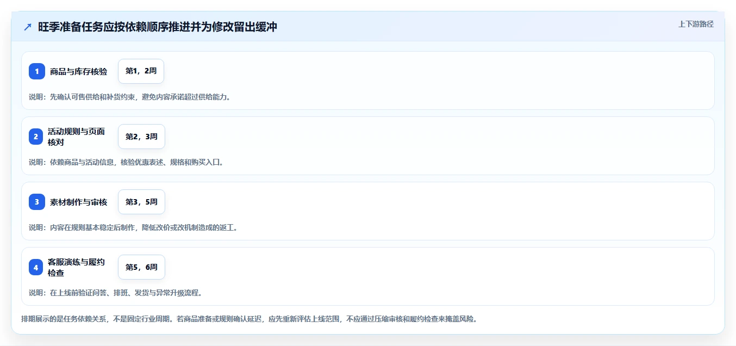Click the 依赖商品与活动信息 description line
736x346 pixels.
pos(126,162)
